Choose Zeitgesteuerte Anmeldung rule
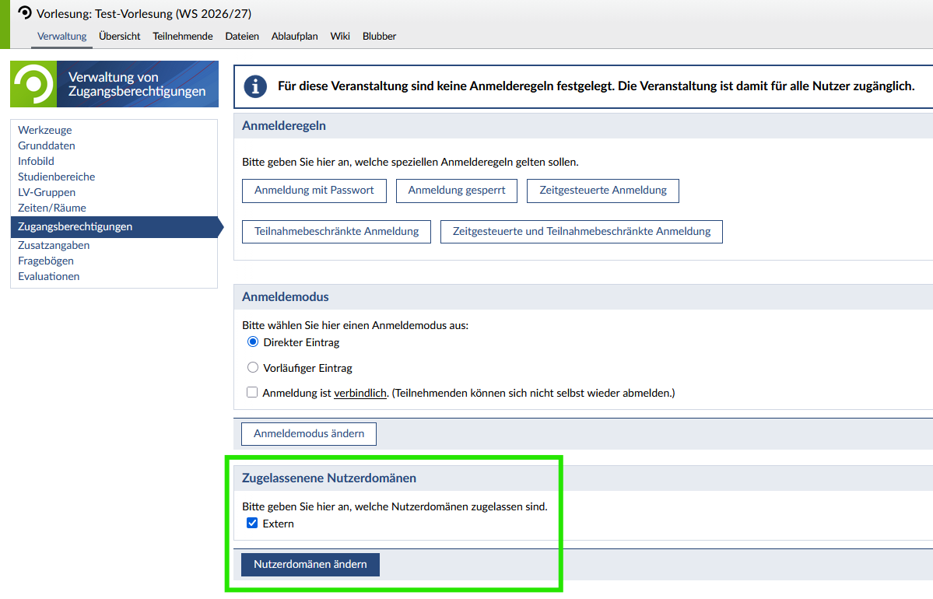The image size is (933, 599). (x=602, y=191)
